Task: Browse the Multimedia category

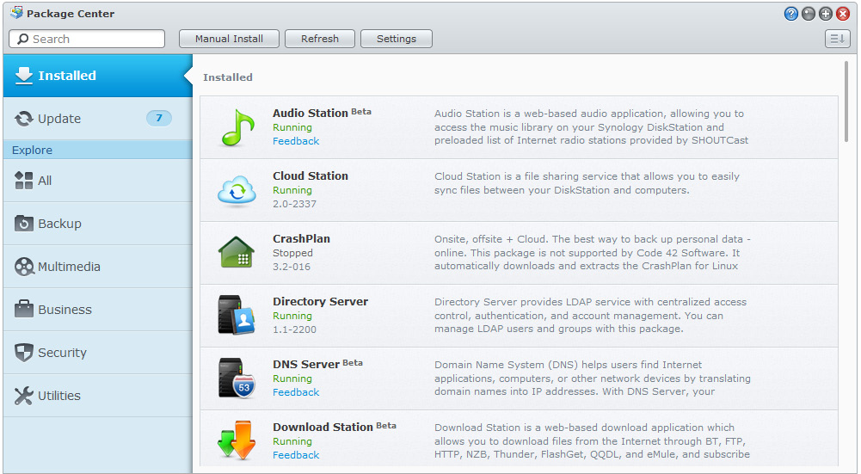Action: pyautogui.click(x=98, y=267)
